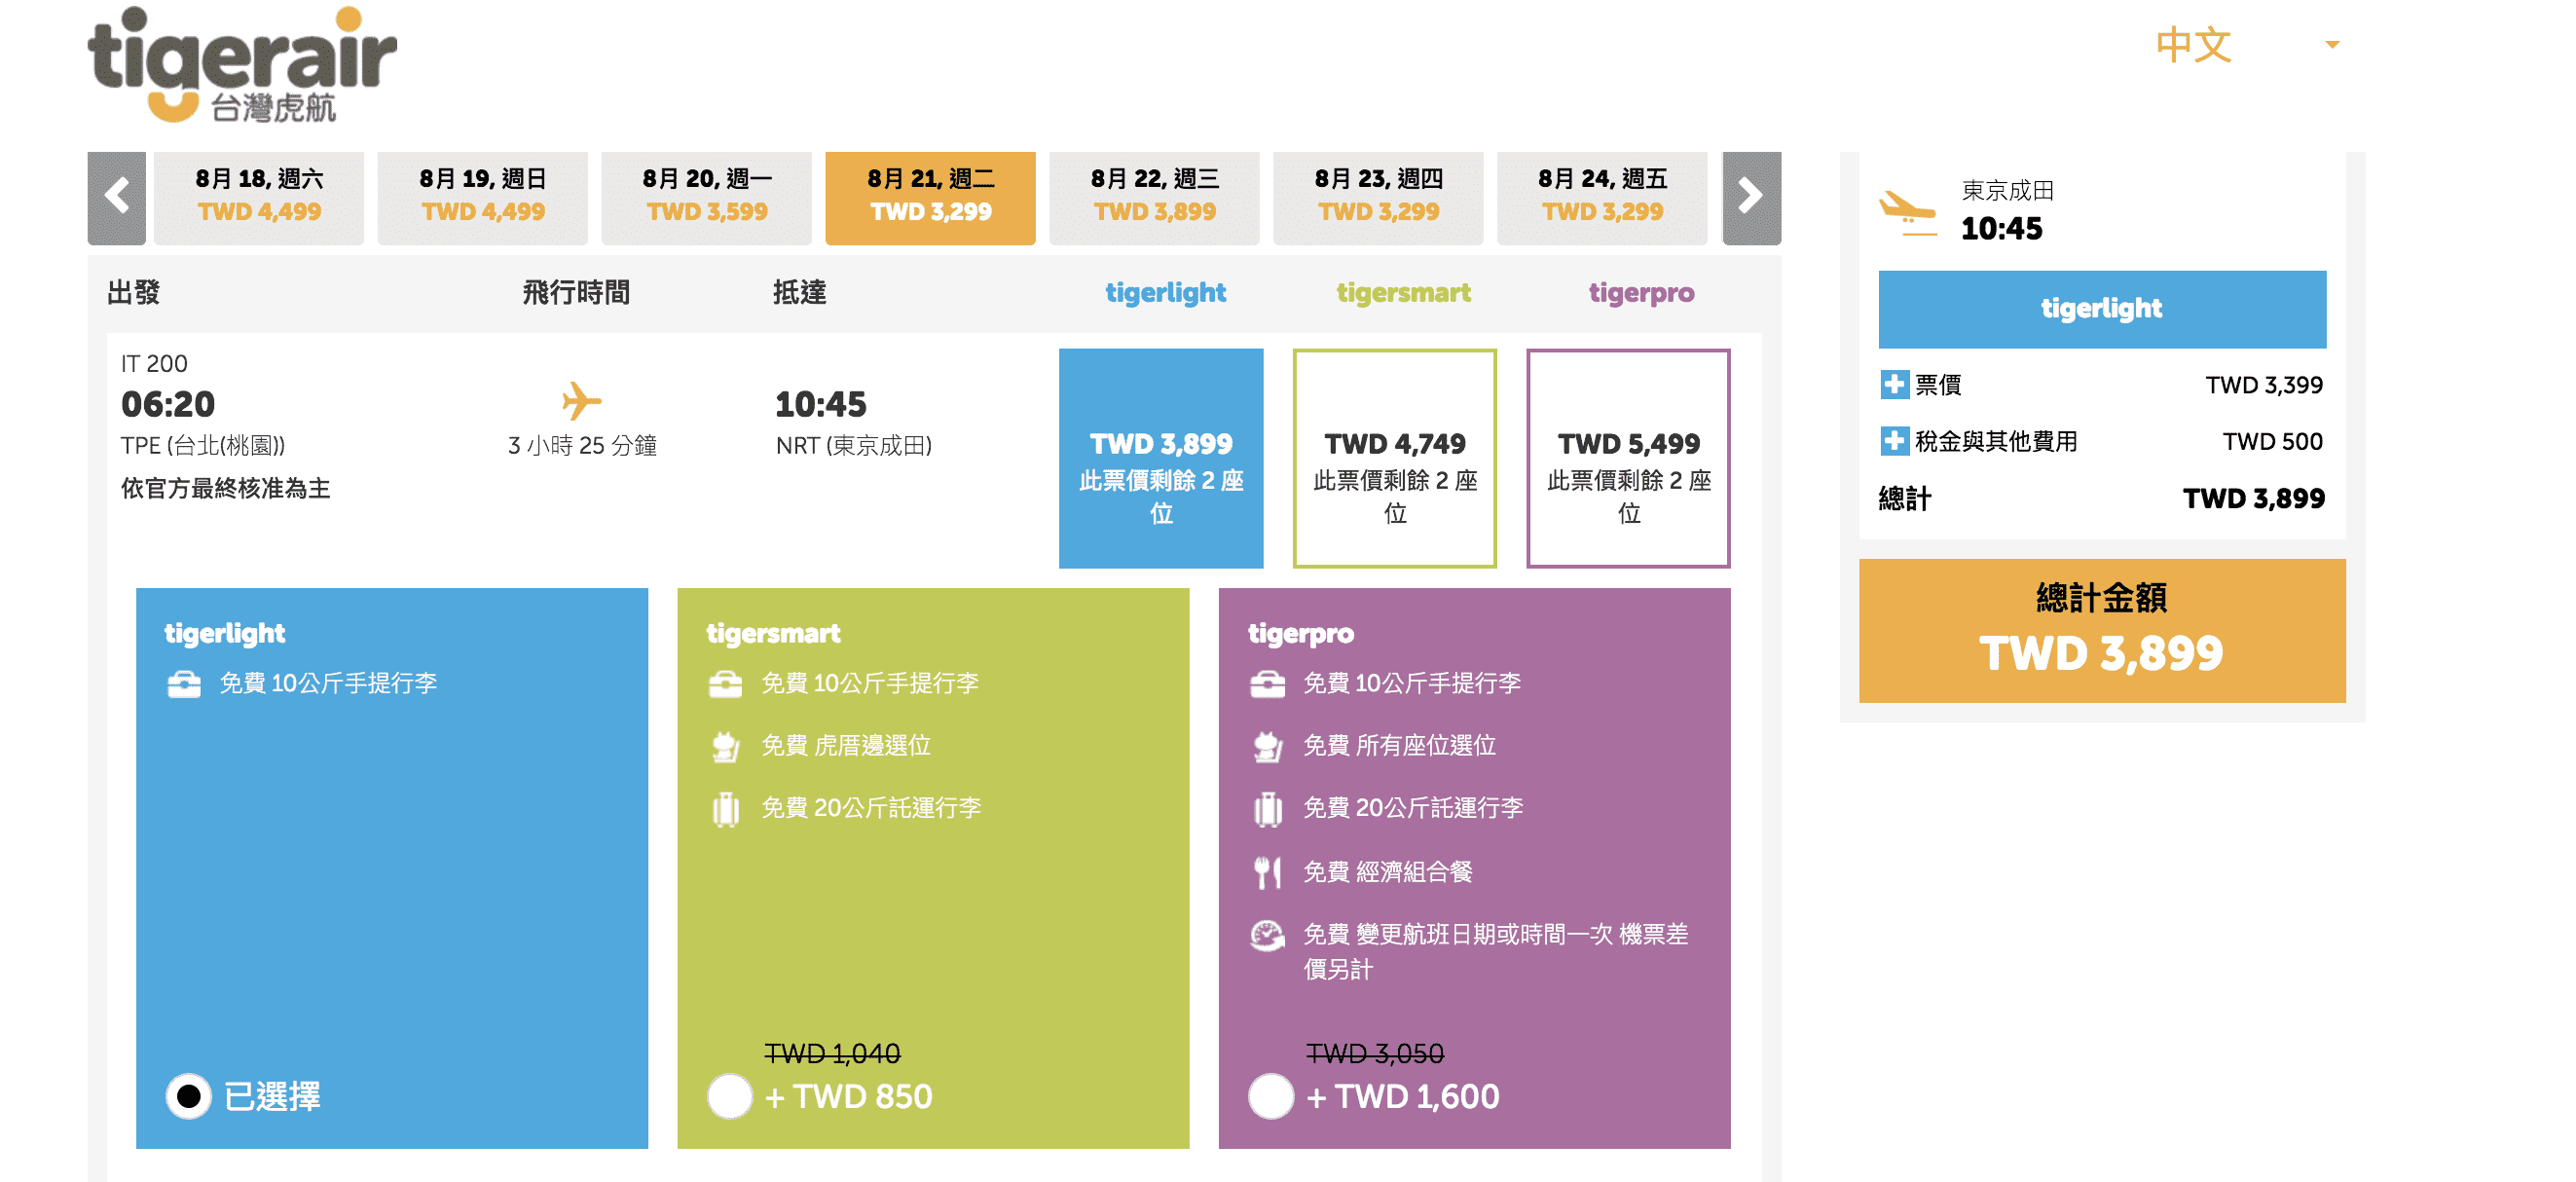Click arrival time 10:45 in flight row

pyautogui.click(x=821, y=404)
